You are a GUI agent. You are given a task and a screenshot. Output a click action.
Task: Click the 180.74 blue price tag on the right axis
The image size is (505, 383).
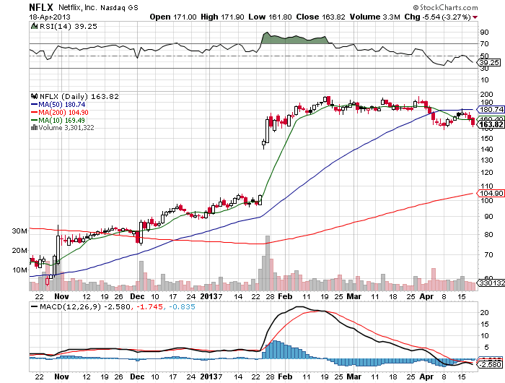[x=491, y=109]
